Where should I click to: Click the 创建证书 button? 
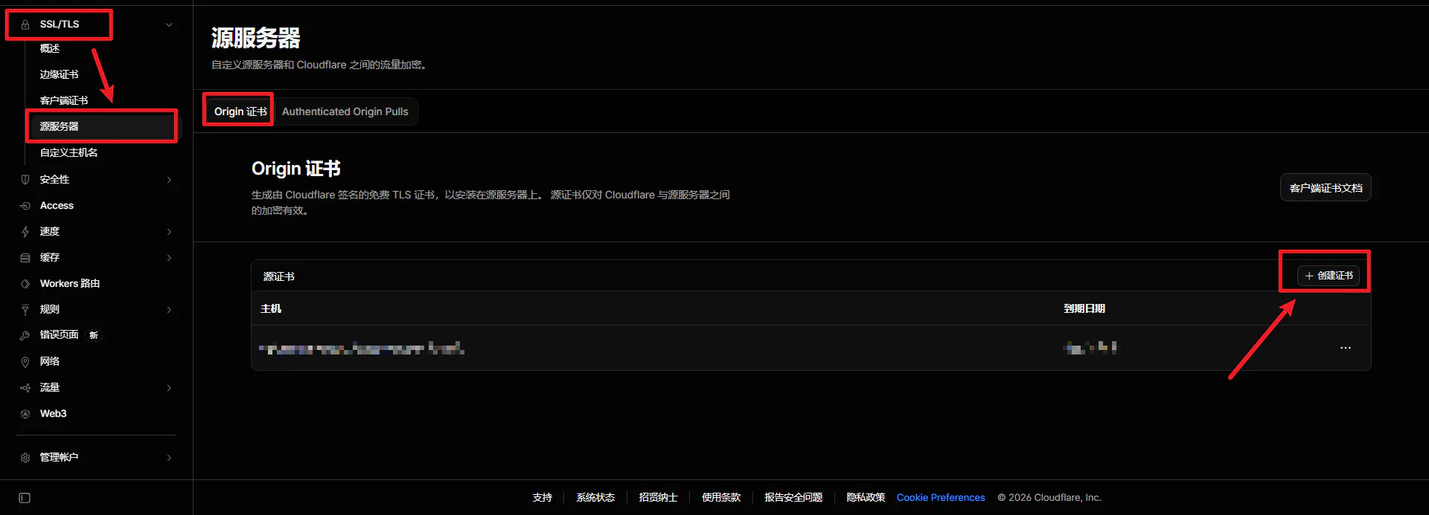tap(1329, 276)
